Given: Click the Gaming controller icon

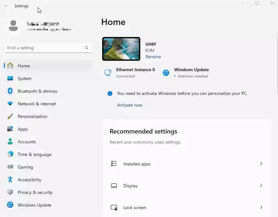Looking at the screenshot, I should 10,167.
